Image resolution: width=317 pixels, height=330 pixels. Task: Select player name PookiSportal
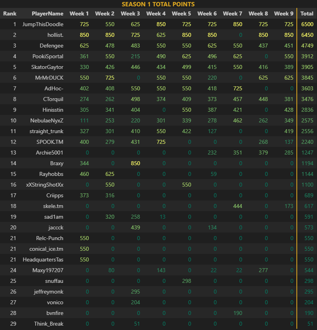(48, 56)
